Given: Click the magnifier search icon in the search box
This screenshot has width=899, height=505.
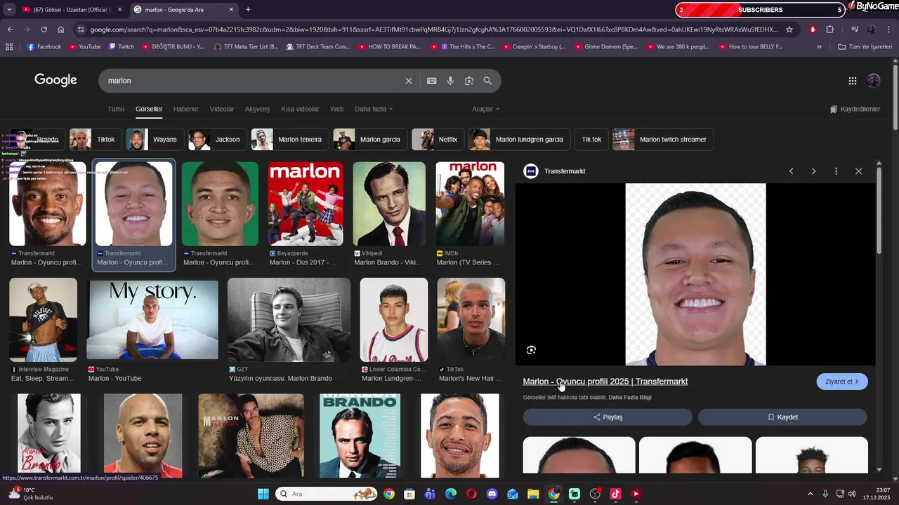Looking at the screenshot, I should (487, 81).
